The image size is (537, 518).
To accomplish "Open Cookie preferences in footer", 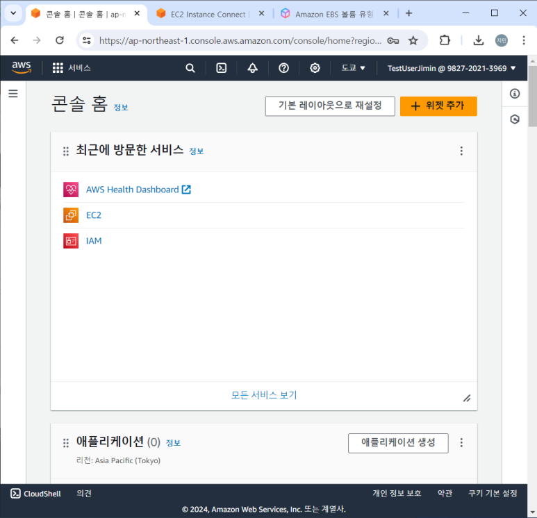I will [x=493, y=493].
